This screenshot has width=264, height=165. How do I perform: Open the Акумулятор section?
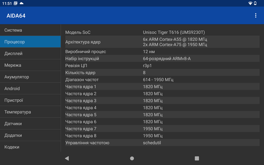click(30, 77)
